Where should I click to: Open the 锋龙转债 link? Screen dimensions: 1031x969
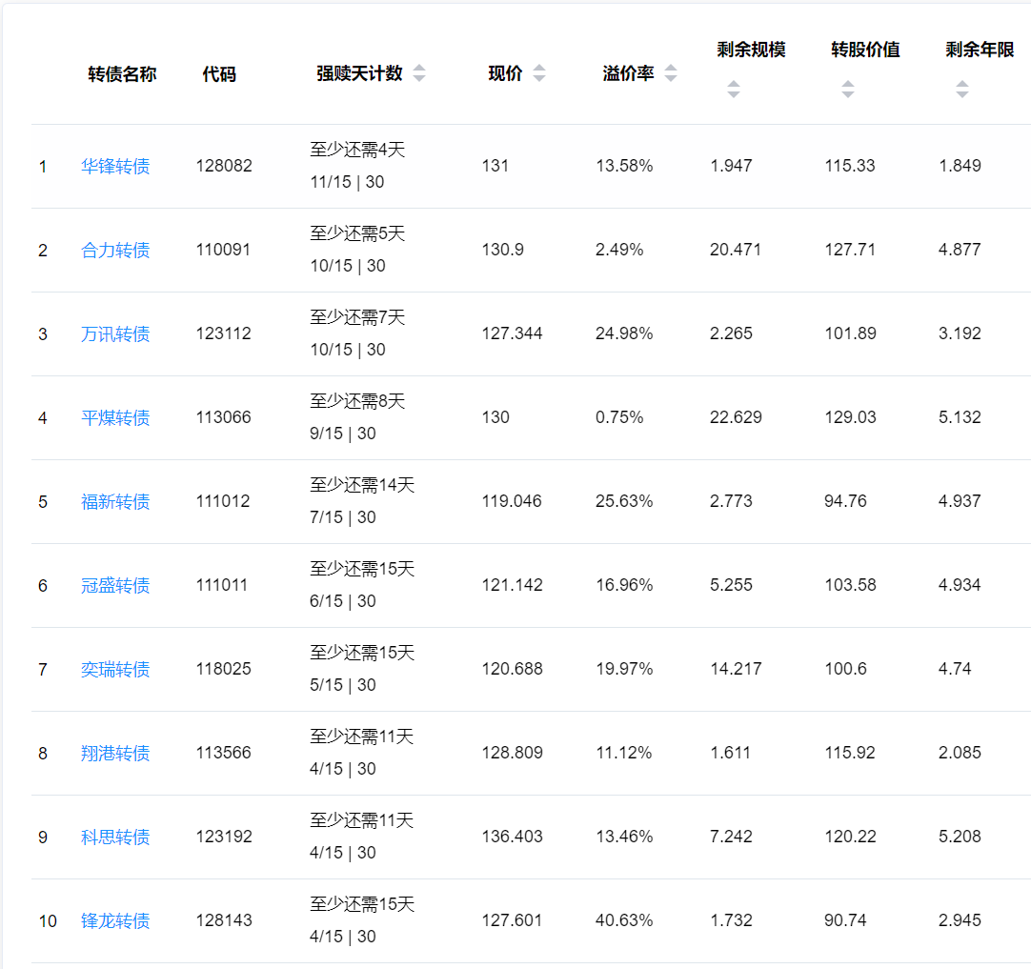[x=115, y=921]
